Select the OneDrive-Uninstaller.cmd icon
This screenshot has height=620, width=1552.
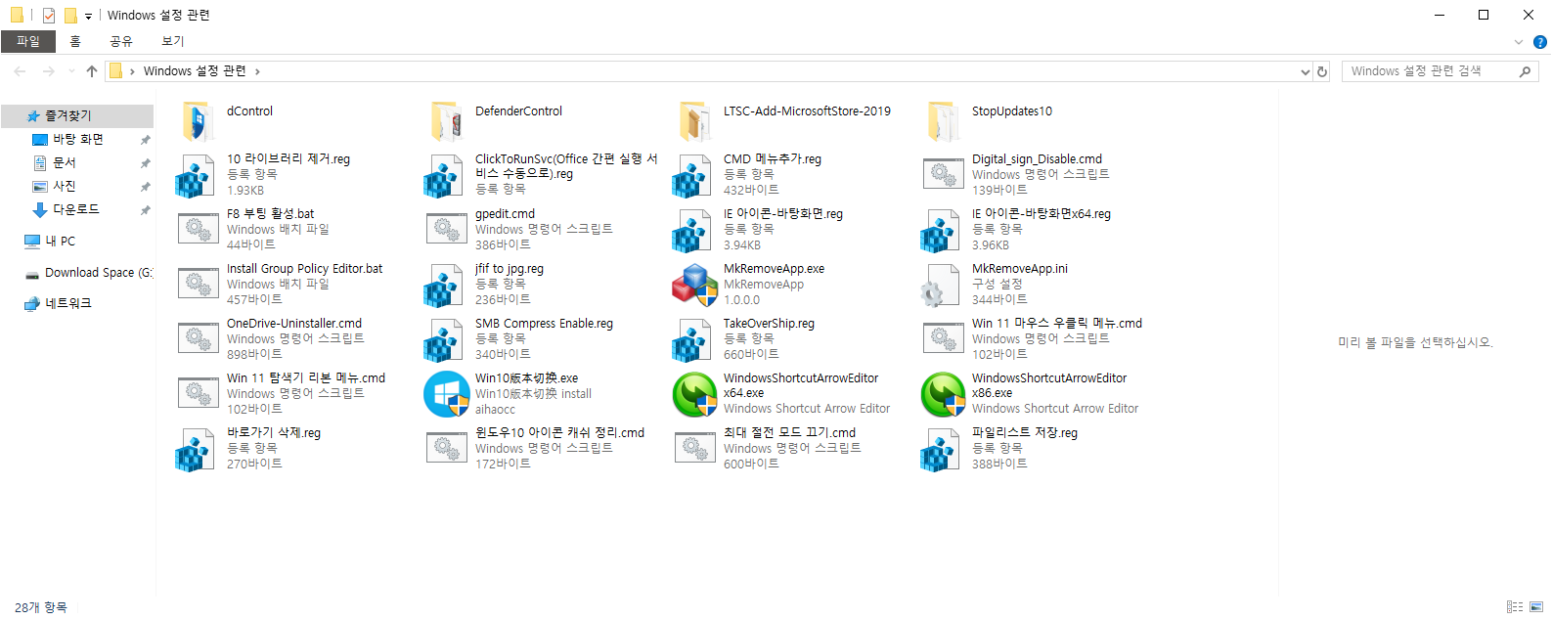(x=198, y=338)
